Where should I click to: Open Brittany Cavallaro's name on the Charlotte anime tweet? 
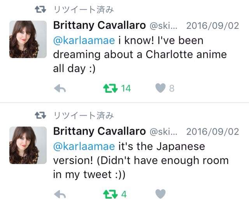(100, 26)
